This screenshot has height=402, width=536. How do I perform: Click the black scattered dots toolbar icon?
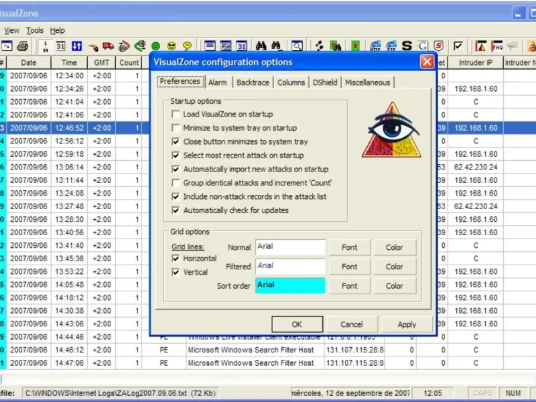(320, 46)
